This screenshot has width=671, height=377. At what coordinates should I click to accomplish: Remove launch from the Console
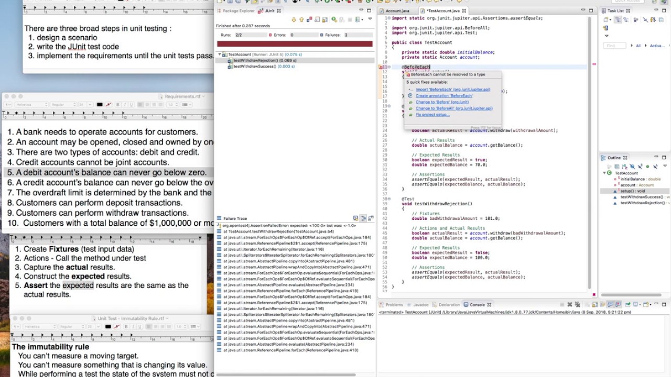click(570, 304)
